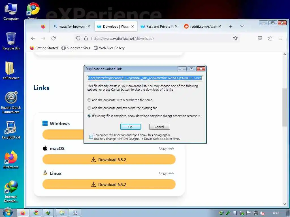Click the Windows heading on the download card
Image resolution: width=290 pixels, height=217 pixels.
click(x=60, y=123)
